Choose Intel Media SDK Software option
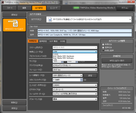This screenshot has width=136, height=113. tap(75, 58)
